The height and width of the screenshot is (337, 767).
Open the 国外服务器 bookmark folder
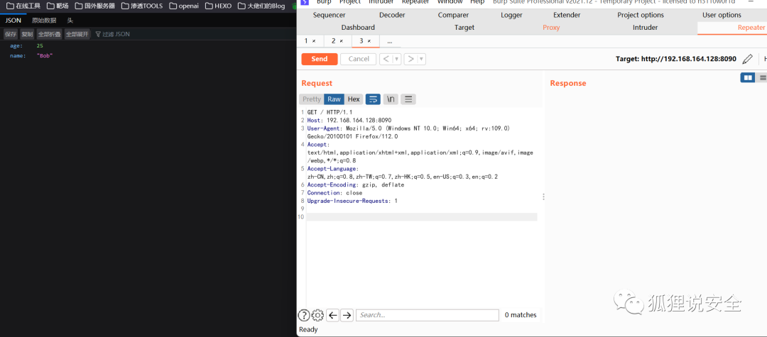(x=95, y=6)
